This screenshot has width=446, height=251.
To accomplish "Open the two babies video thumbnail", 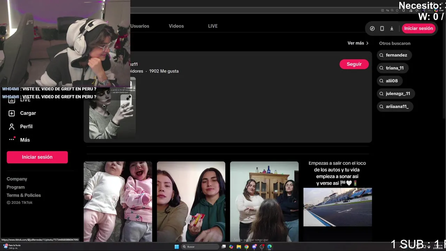I will click(x=118, y=201).
